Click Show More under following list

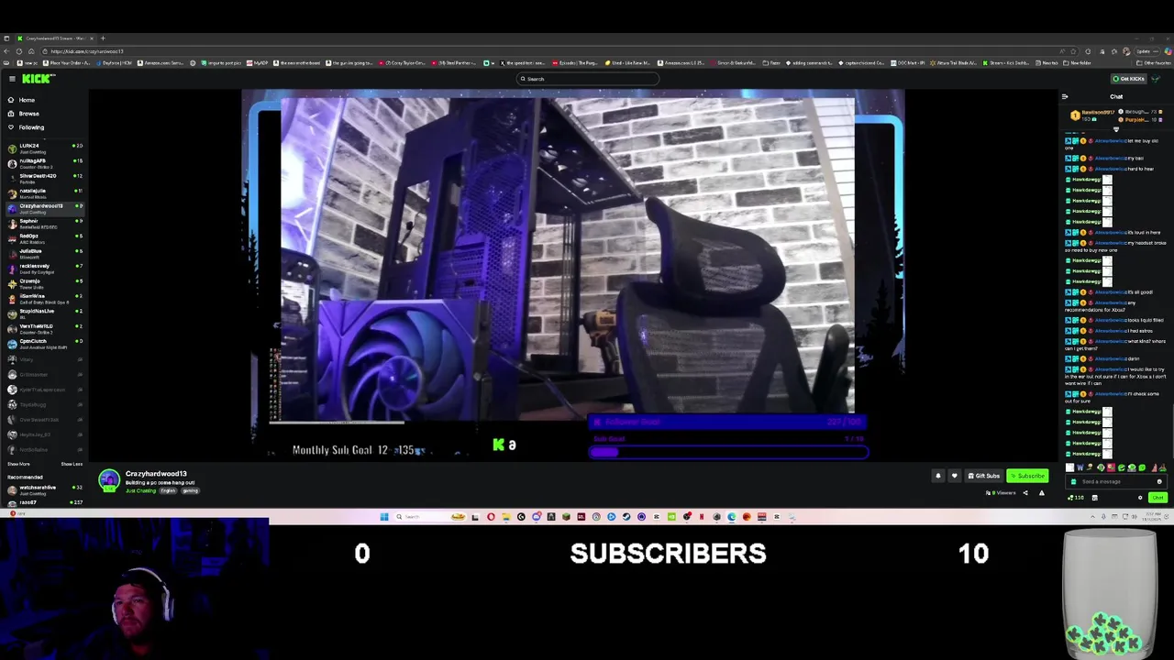coord(18,464)
